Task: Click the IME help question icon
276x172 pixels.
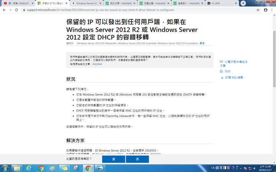Action: coord(233,168)
